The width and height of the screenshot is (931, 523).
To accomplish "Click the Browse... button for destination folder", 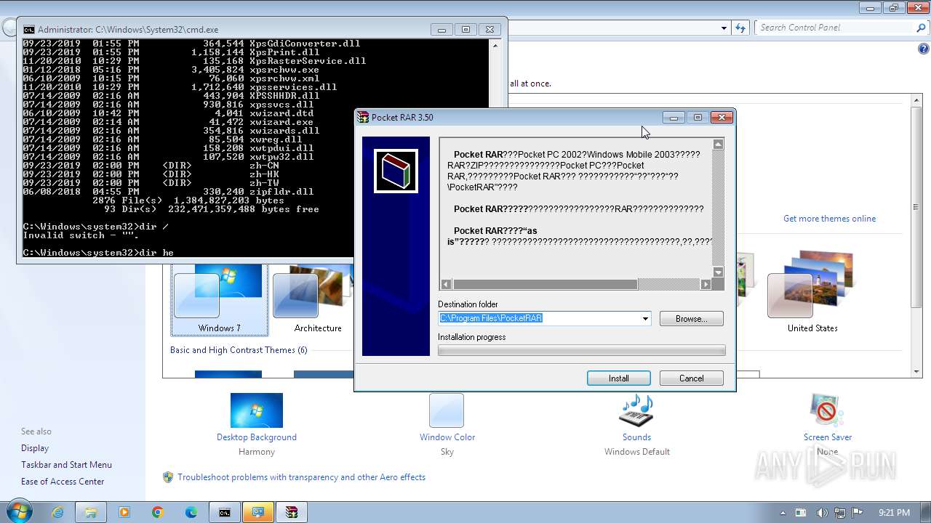I will (x=691, y=318).
